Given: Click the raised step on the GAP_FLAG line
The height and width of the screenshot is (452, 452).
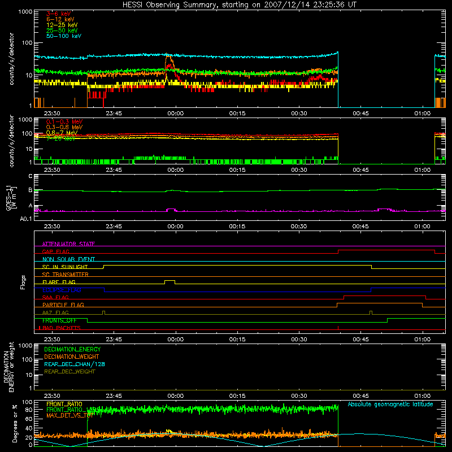Looking at the screenshot, I should (x=386, y=250).
